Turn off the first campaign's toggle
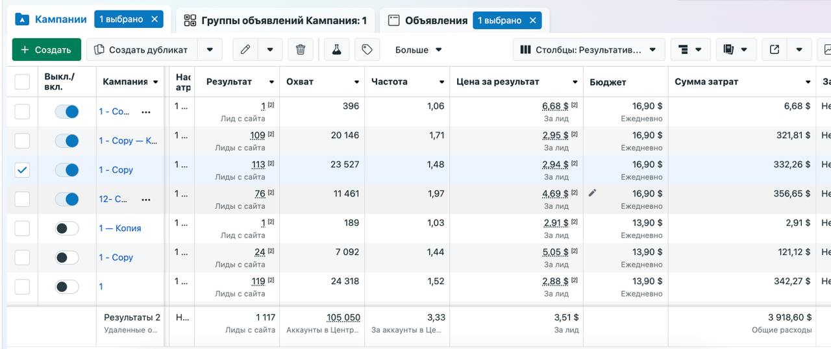Image resolution: width=831 pixels, height=349 pixels. [66, 112]
